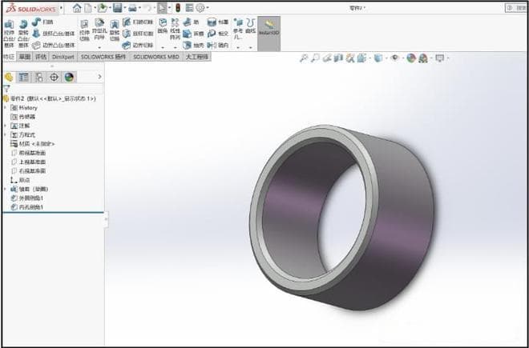The image size is (529, 348).
Task: Switch to the ConfigurationManager panel tab
Action: point(38,77)
